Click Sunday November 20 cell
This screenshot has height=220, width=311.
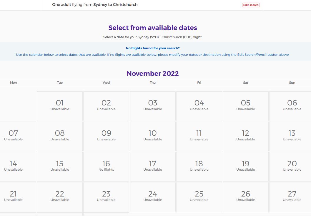tap(292, 166)
